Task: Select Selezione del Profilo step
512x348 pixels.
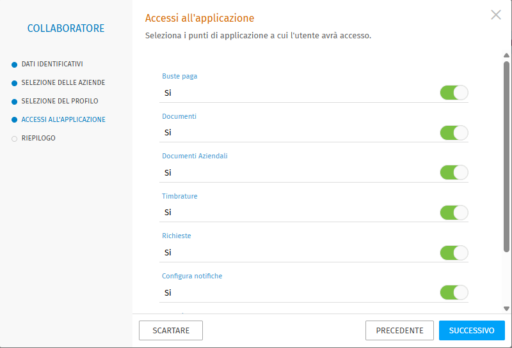Action: pyautogui.click(x=60, y=101)
